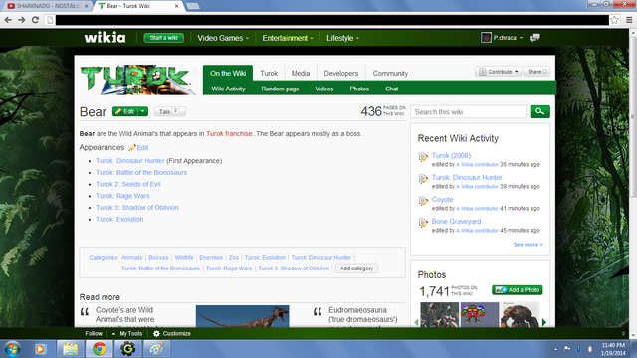The image size is (637, 358).
Task: Click the green search magnifier button
Action: point(539,111)
